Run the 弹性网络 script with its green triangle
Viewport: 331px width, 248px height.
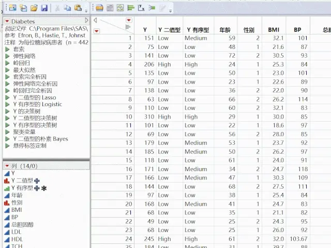pos(7,56)
